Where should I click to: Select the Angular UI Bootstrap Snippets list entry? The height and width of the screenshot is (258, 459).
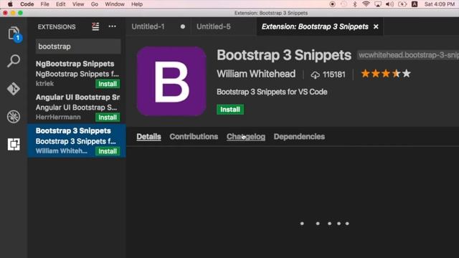[77, 107]
